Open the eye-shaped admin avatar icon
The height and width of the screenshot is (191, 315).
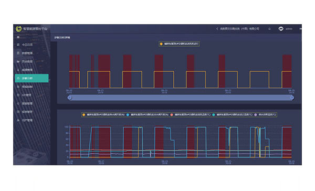tap(281, 29)
